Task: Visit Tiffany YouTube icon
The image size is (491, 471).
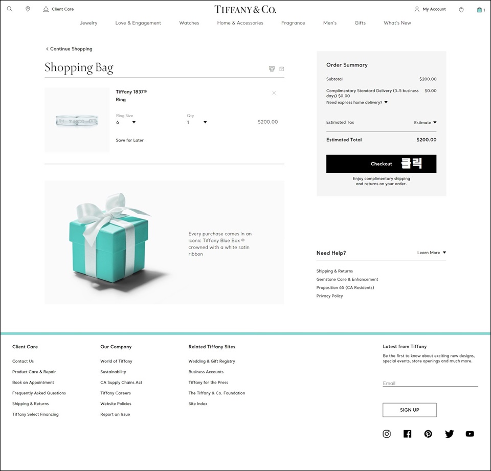Action: (x=470, y=434)
